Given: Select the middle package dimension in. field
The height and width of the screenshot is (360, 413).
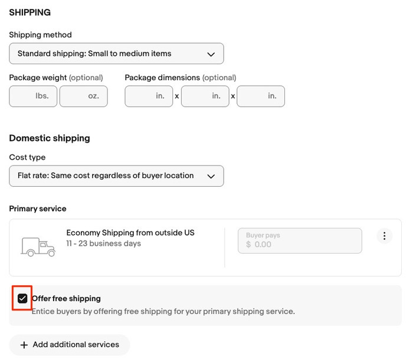Looking at the screenshot, I should point(205,96).
